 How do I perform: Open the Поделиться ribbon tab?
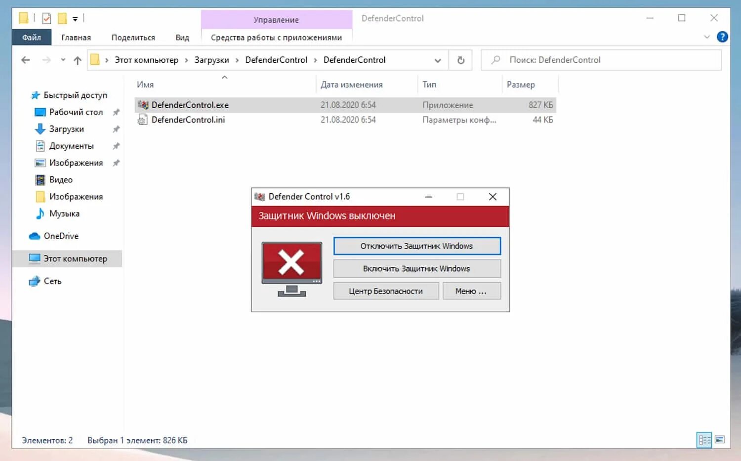click(x=133, y=38)
